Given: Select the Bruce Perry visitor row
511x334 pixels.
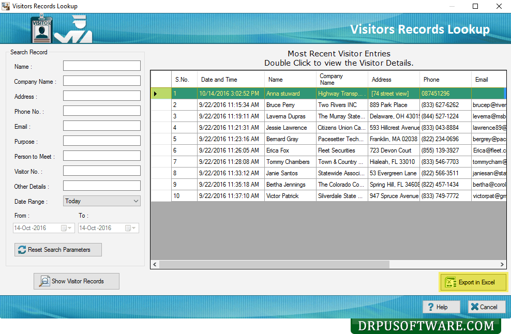Looking at the screenshot, I should pos(280,105).
